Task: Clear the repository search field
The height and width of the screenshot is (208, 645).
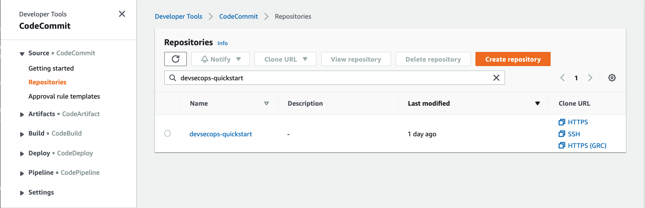Action: click(x=496, y=78)
